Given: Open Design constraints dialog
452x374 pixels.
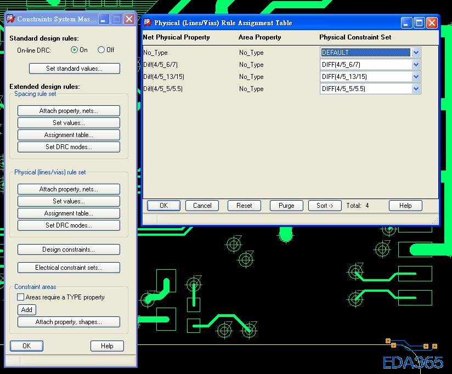Looking at the screenshot, I should [69, 250].
